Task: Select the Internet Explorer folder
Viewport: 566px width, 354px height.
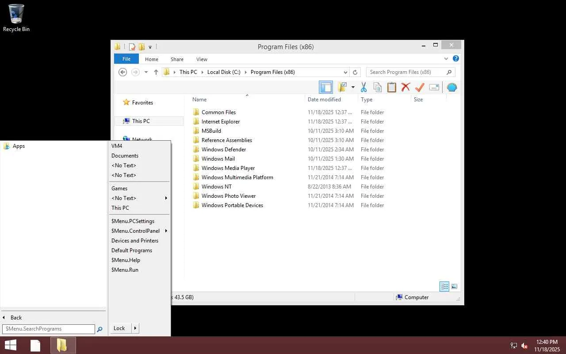Action: [x=221, y=122]
